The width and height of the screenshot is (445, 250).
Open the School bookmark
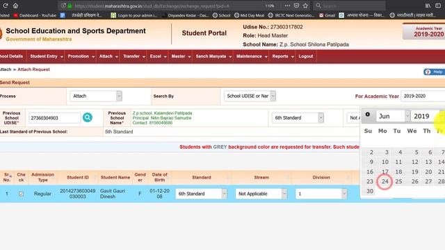coord(221,15)
